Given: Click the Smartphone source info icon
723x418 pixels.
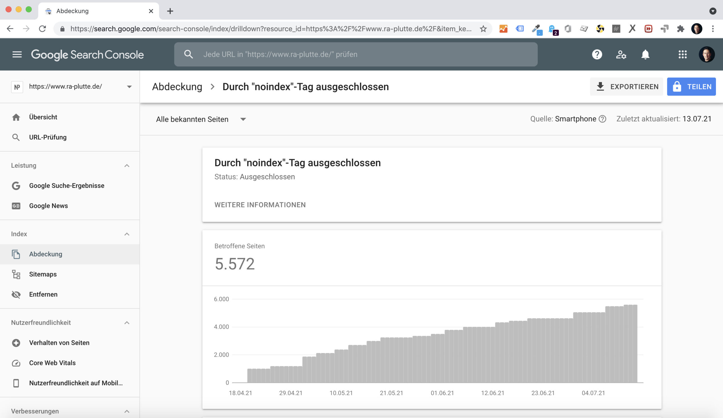Looking at the screenshot, I should [602, 119].
